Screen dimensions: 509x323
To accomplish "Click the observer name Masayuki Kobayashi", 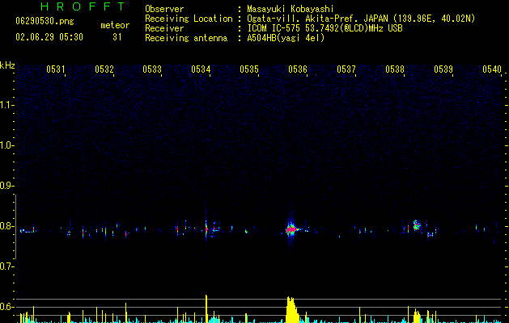I will 291,9.
